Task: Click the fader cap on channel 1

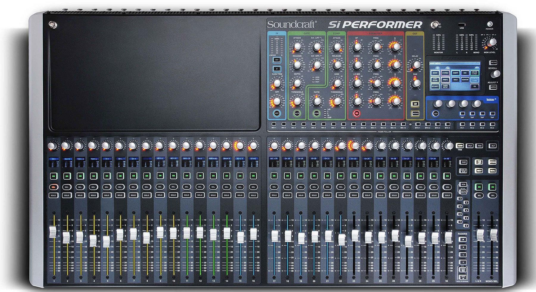Action: point(53,232)
